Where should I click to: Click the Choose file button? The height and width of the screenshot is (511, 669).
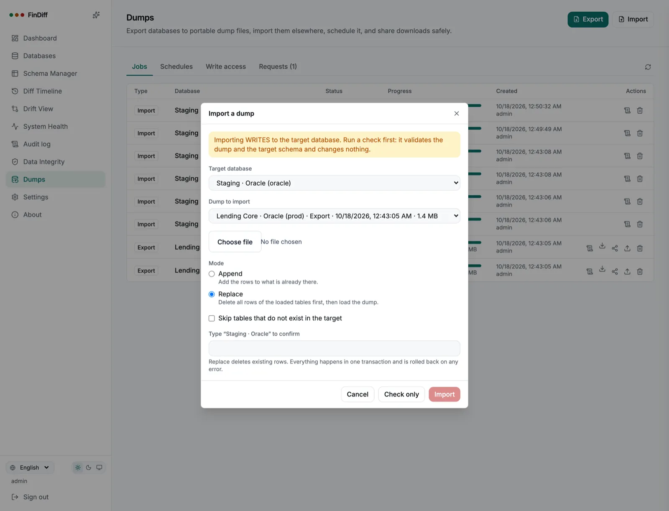tap(235, 242)
